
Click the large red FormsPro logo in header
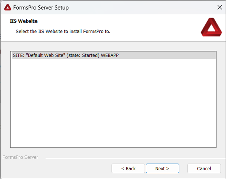tap(211, 27)
